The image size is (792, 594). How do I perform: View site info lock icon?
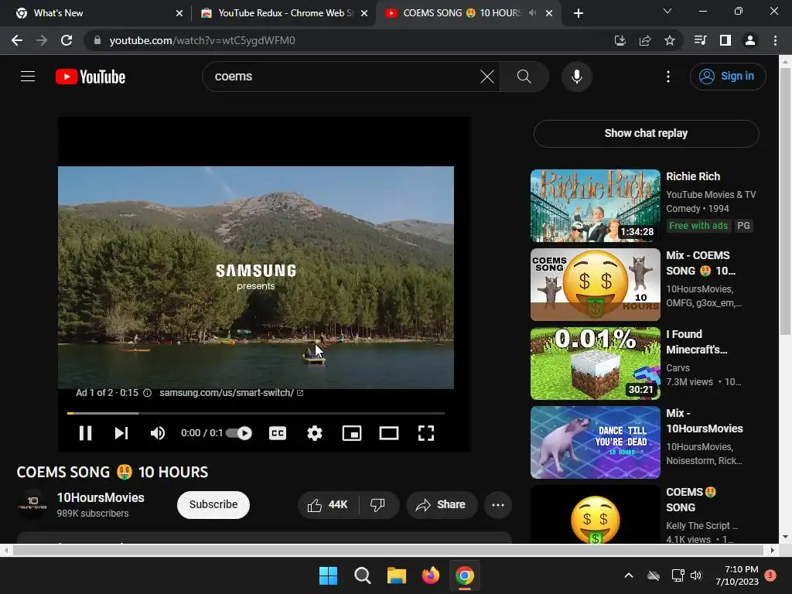pyautogui.click(x=97, y=40)
